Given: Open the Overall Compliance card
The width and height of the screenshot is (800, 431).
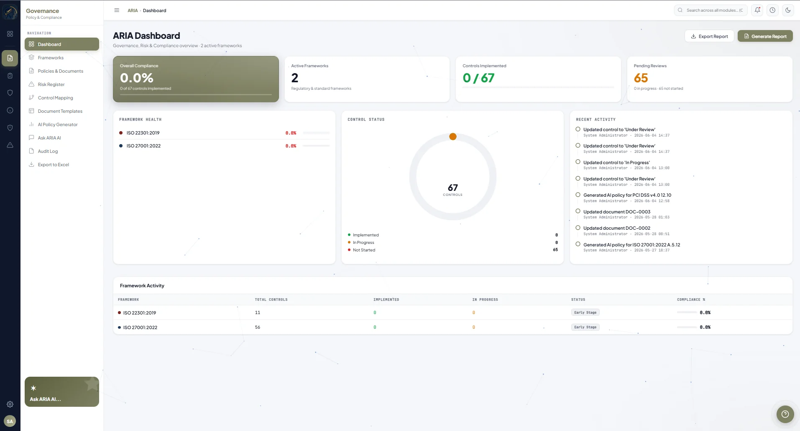Looking at the screenshot, I should point(196,79).
